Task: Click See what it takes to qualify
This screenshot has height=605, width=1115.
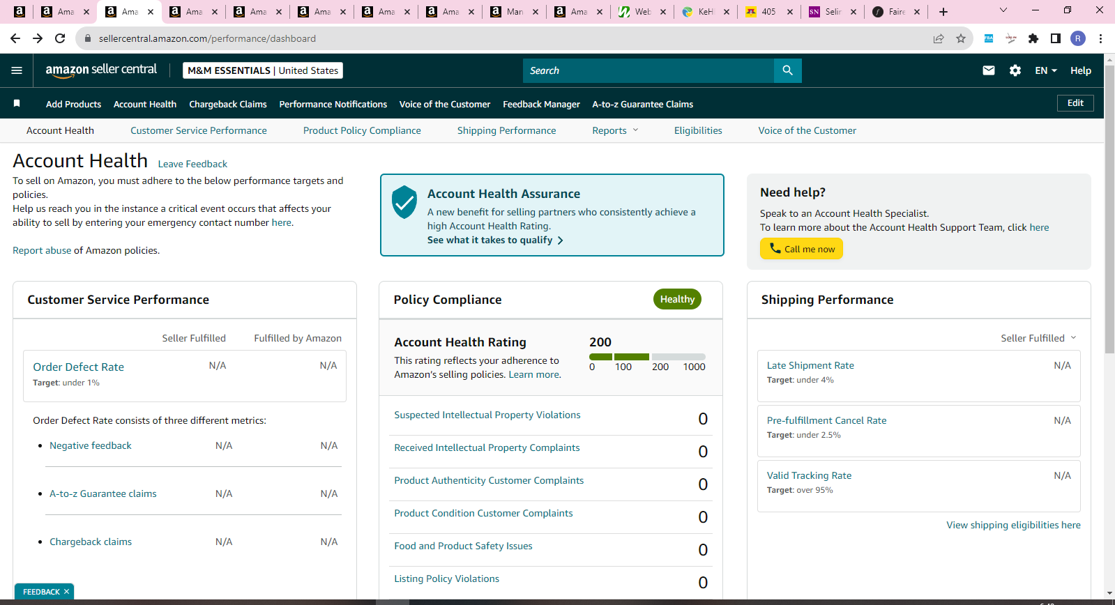Action: tap(495, 240)
